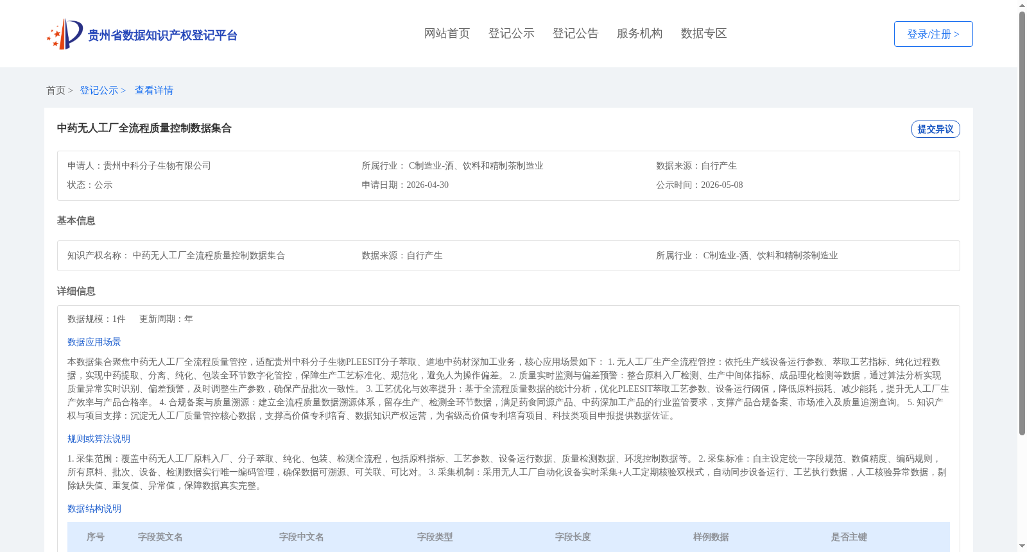Open the 登记公告 menu item
Image resolution: width=1027 pixels, height=552 pixels.
click(575, 33)
